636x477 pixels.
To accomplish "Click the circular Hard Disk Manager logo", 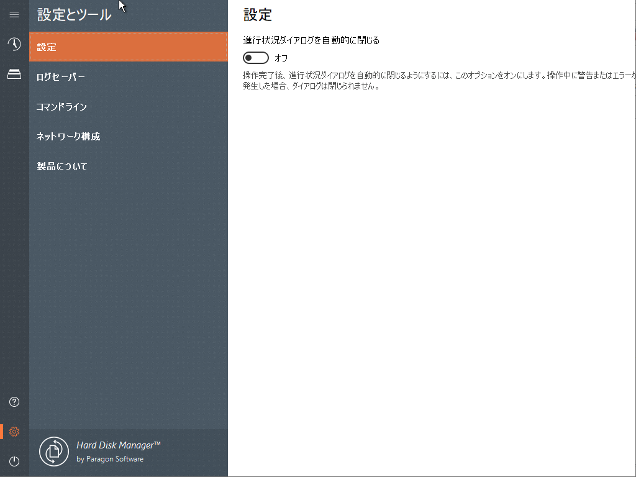I will coord(53,452).
